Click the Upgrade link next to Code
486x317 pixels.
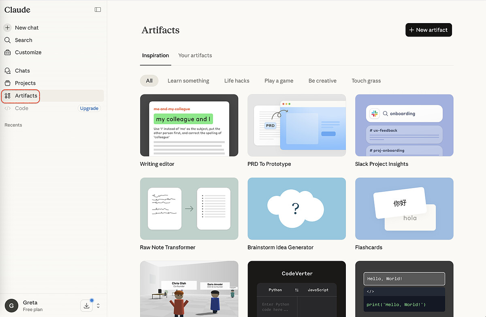[89, 108]
